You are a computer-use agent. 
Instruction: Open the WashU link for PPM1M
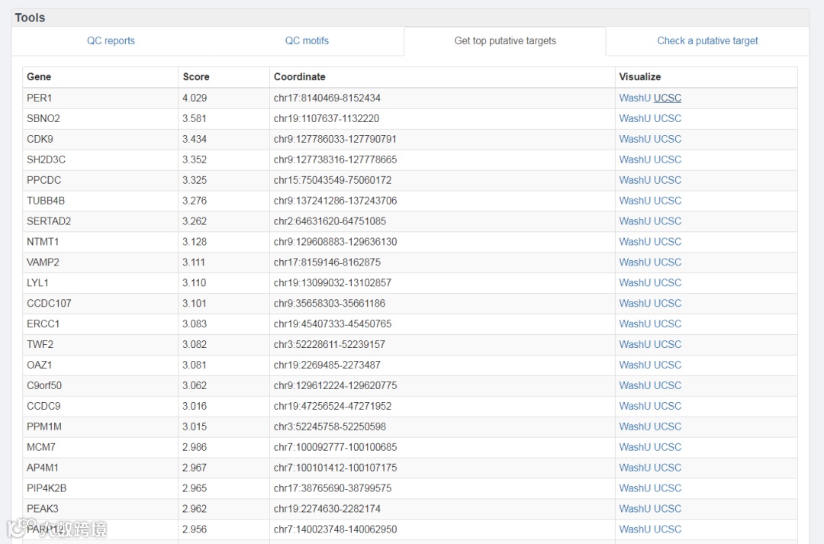(635, 427)
